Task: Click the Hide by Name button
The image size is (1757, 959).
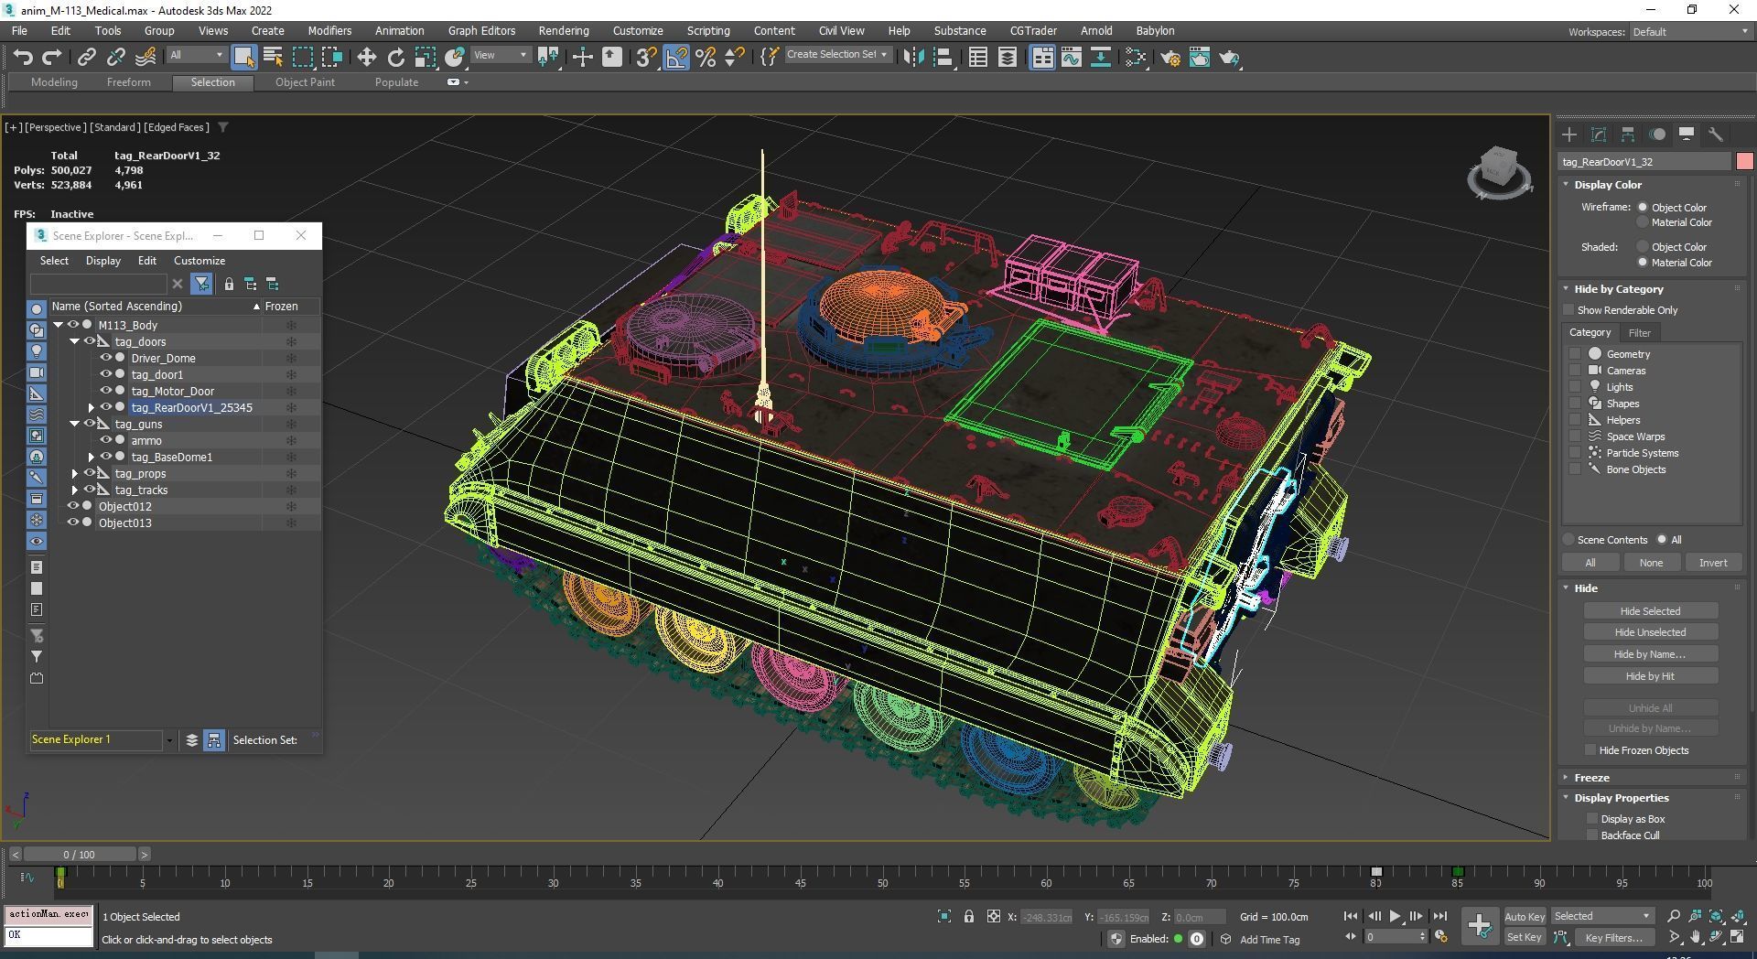Action: coord(1650,654)
